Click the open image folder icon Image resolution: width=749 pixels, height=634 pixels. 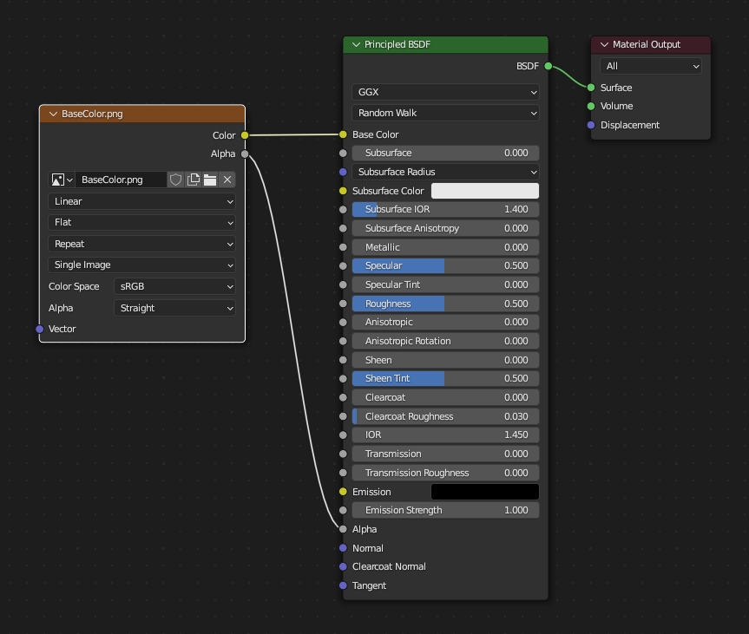(x=210, y=180)
